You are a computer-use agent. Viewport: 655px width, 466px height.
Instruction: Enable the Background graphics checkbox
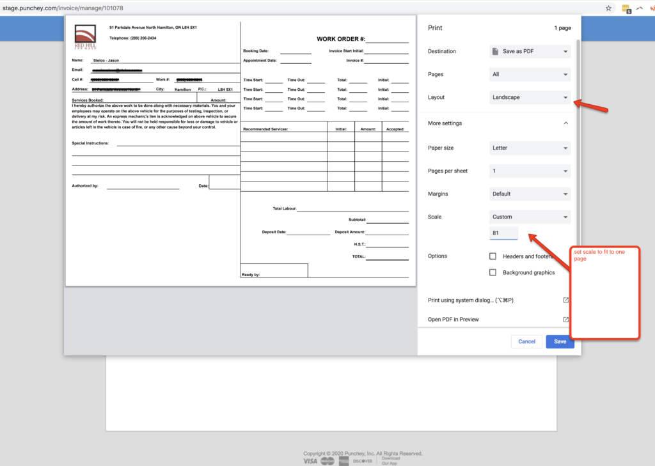point(493,272)
